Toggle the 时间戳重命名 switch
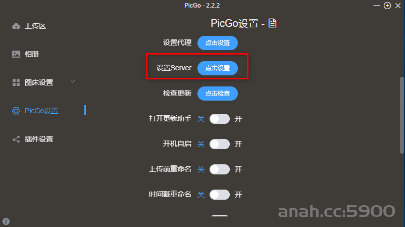 (220, 195)
